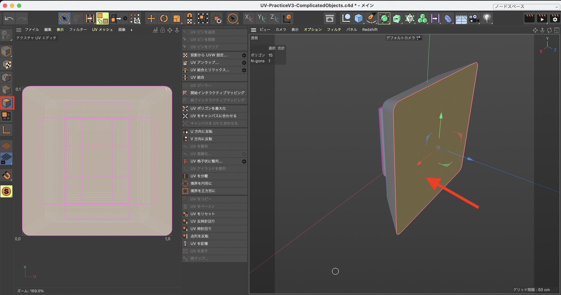Open the node space dropdown
This screenshot has width=561, height=295.
pyautogui.click(x=526, y=6)
